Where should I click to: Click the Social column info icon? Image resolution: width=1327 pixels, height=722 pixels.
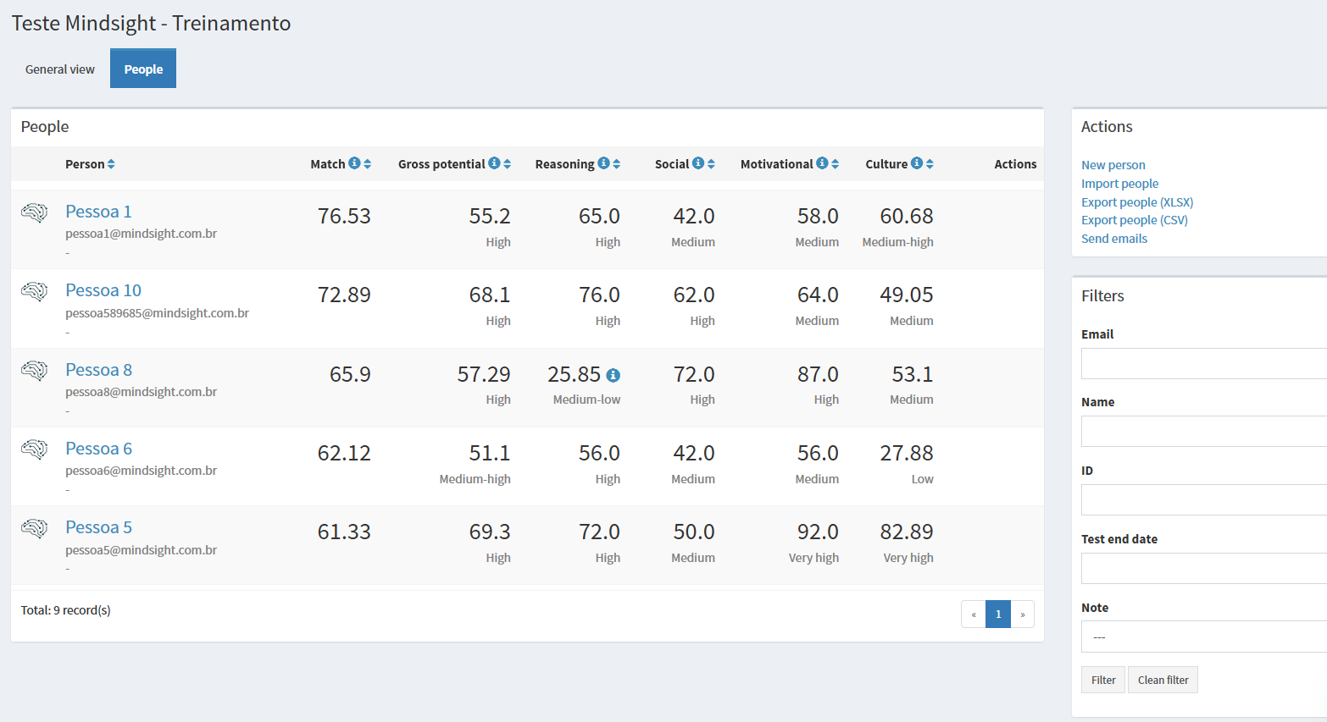coord(698,163)
